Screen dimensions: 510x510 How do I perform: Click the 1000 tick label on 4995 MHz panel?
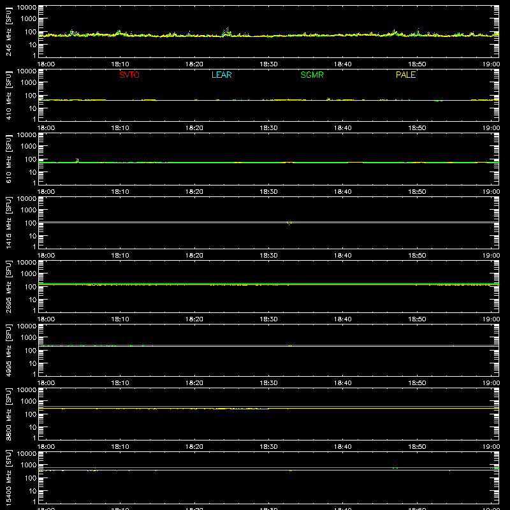(29, 338)
